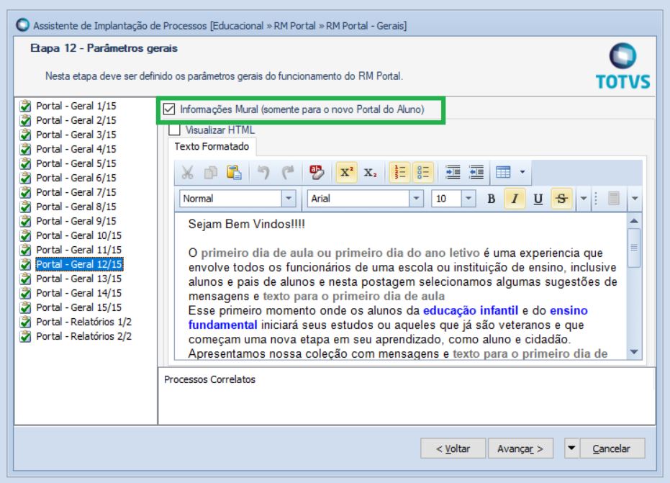Click highlighted Portal - Geral 12/15 item
670x483 pixels.
click(x=79, y=264)
